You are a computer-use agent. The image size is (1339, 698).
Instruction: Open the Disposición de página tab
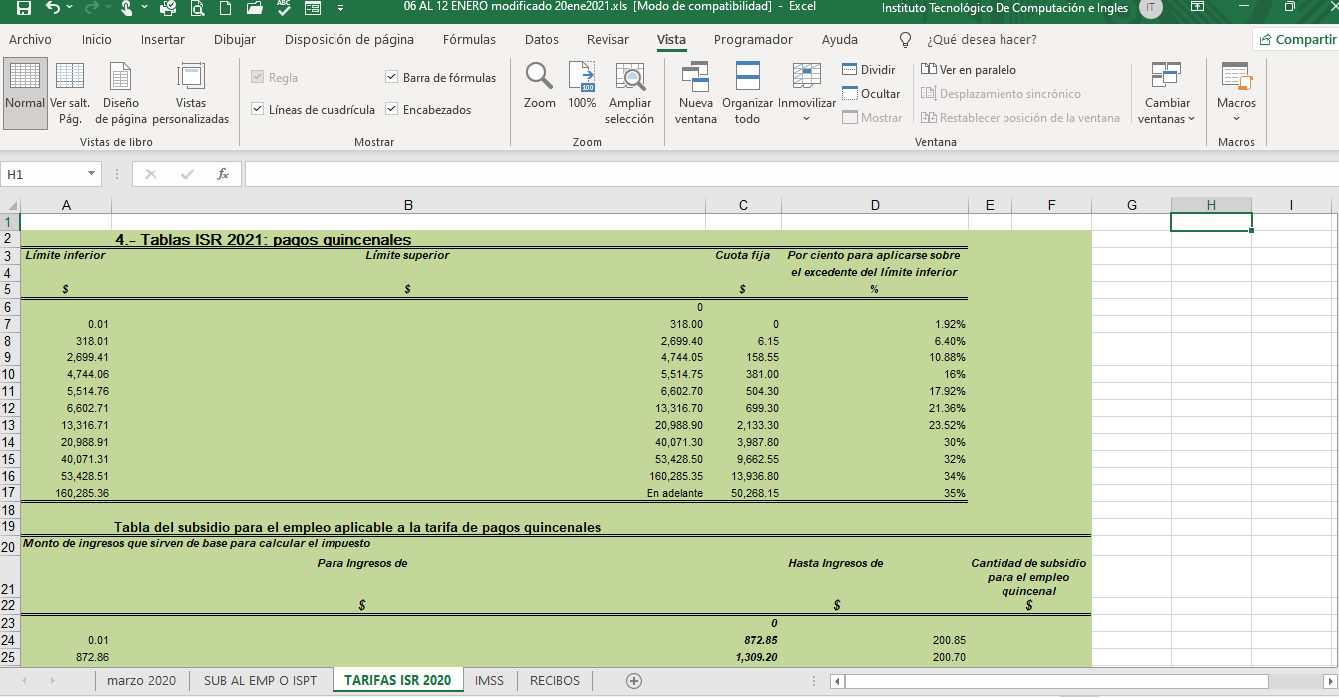pos(349,40)
